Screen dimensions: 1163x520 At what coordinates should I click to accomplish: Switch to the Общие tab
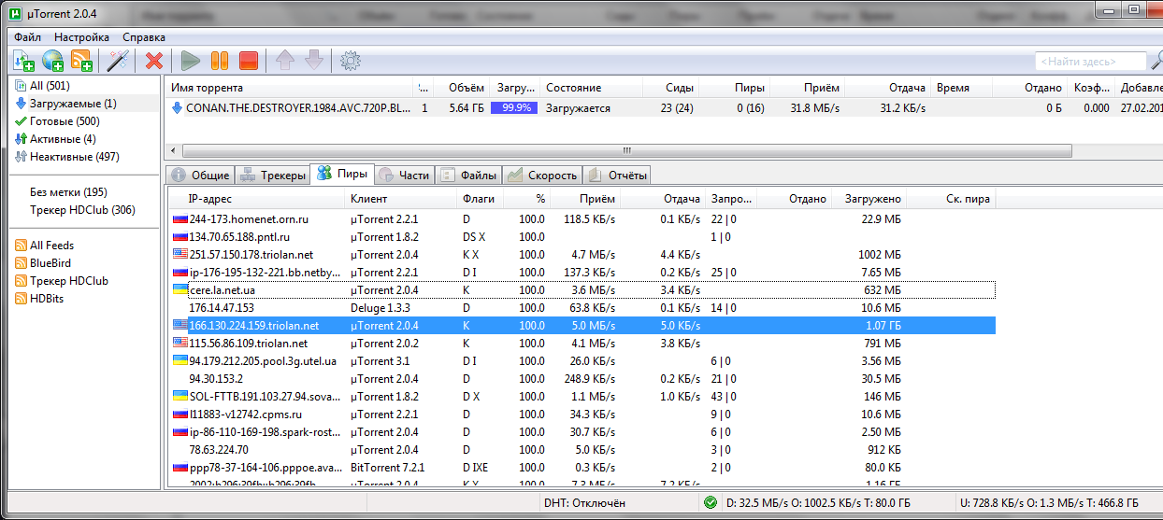(200, 175)
